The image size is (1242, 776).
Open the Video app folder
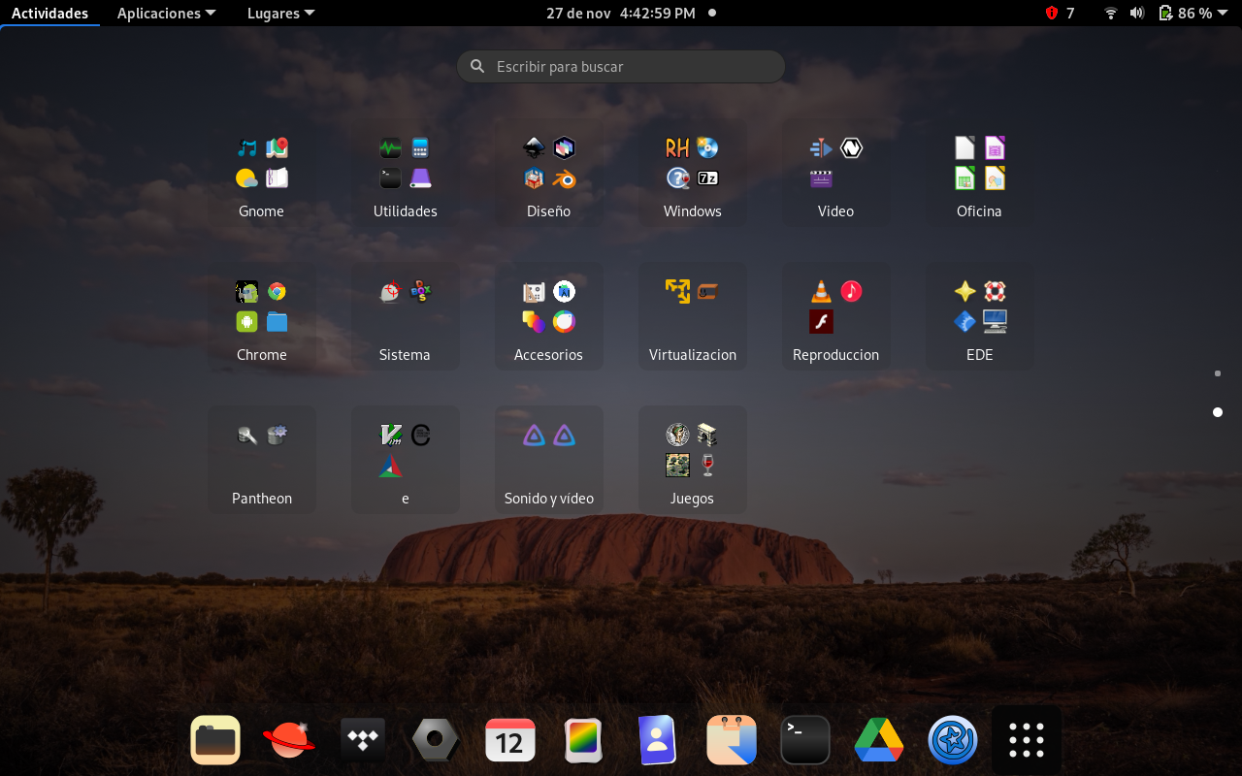836,173
